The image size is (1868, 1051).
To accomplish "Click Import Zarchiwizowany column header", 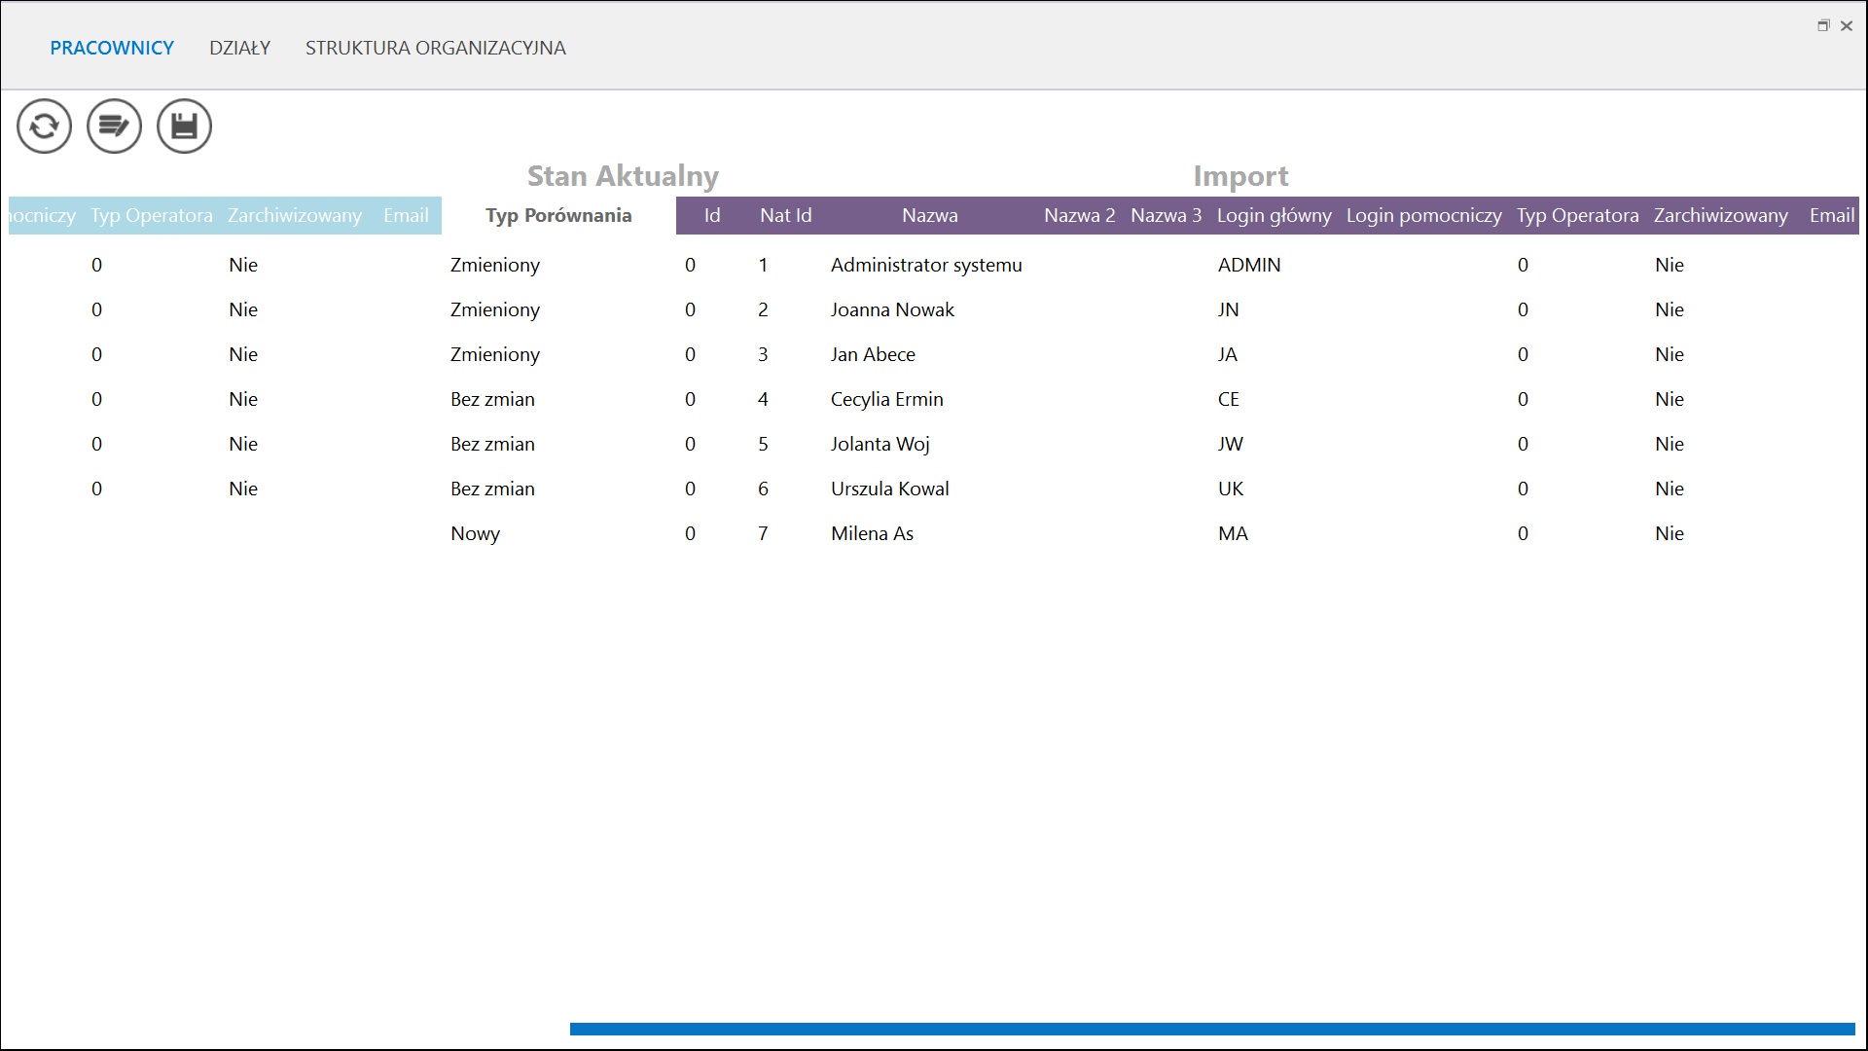I will (1720, 215).
